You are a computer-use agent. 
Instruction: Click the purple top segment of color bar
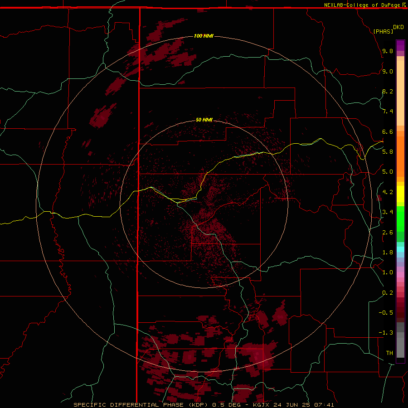[x=400, y=45]
